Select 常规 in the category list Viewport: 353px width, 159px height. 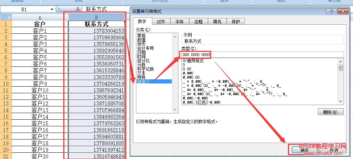click(x=142, y=35)
